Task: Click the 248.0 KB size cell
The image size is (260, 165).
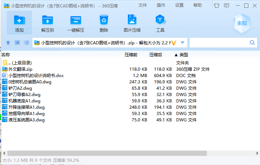Action: click(x=138, y=107)
